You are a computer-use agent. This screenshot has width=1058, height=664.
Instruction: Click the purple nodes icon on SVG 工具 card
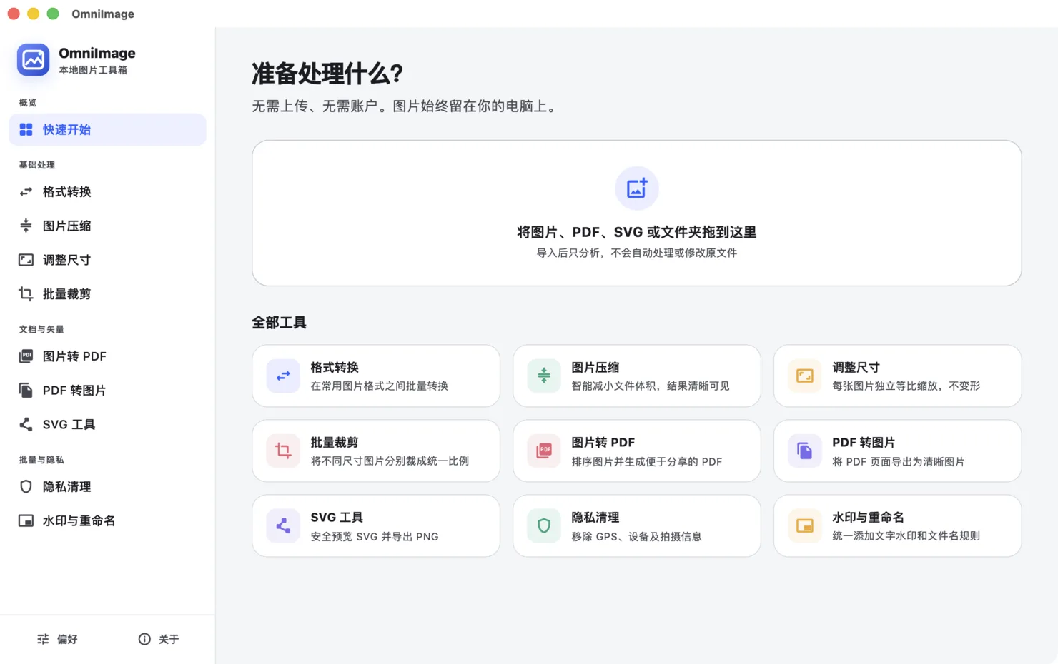pos(283,525)
